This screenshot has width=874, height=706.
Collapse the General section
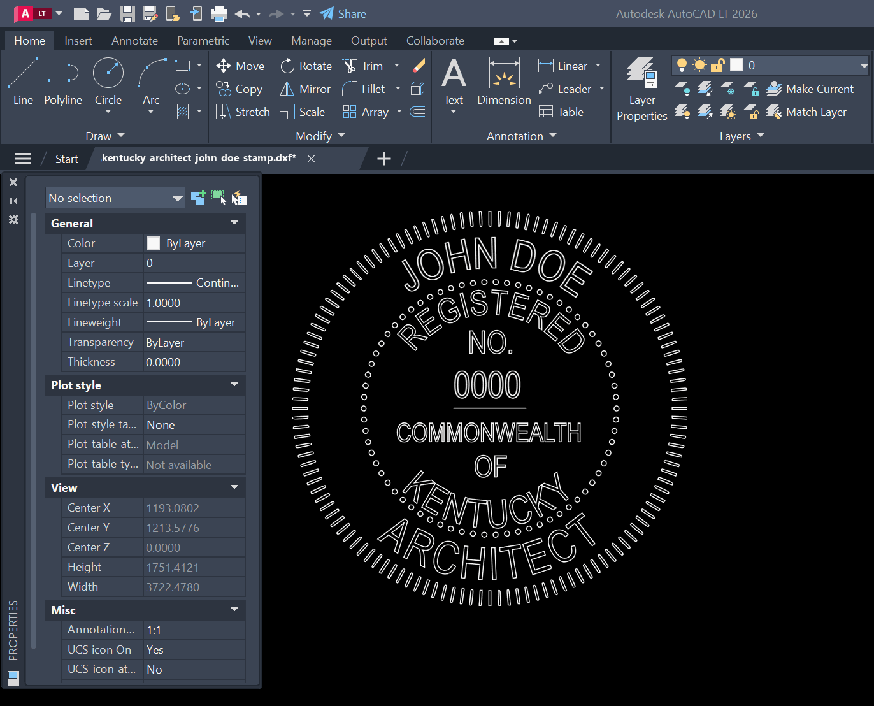pos(234,223)
